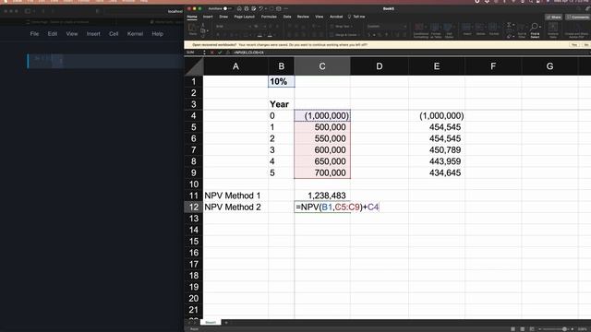Click the Comments button
This screenshot has width=591, height=332.
coord(578,17)
